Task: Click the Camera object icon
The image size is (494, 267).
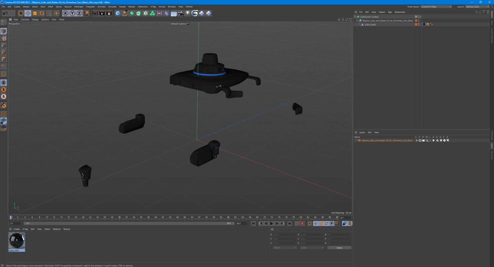Action: click(x=181, y=13)
